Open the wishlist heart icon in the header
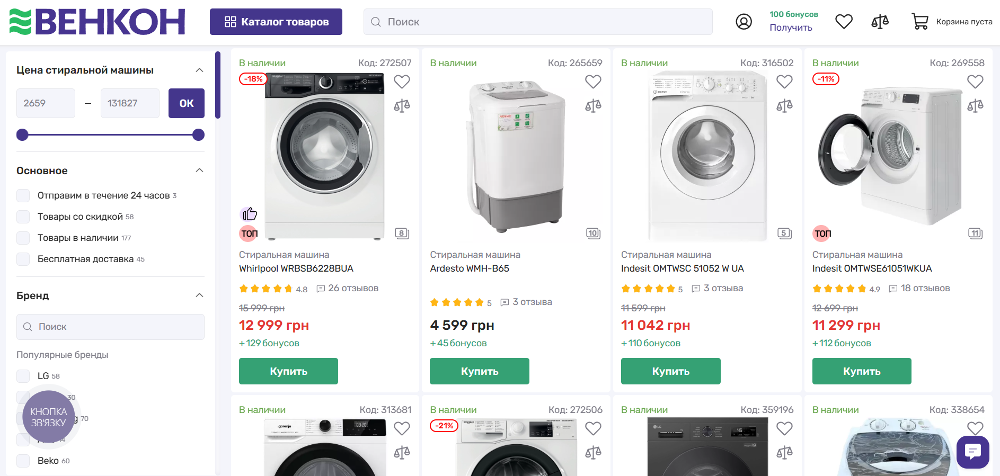The width and height of the screenshot is (1000, 476). (x=844, y=21)
